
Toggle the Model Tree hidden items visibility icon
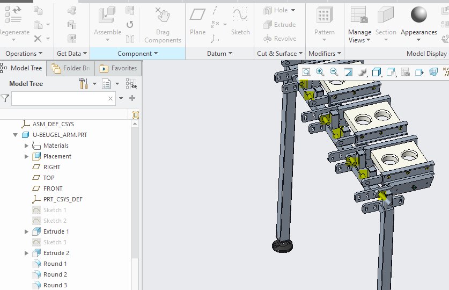click(131, 84)
